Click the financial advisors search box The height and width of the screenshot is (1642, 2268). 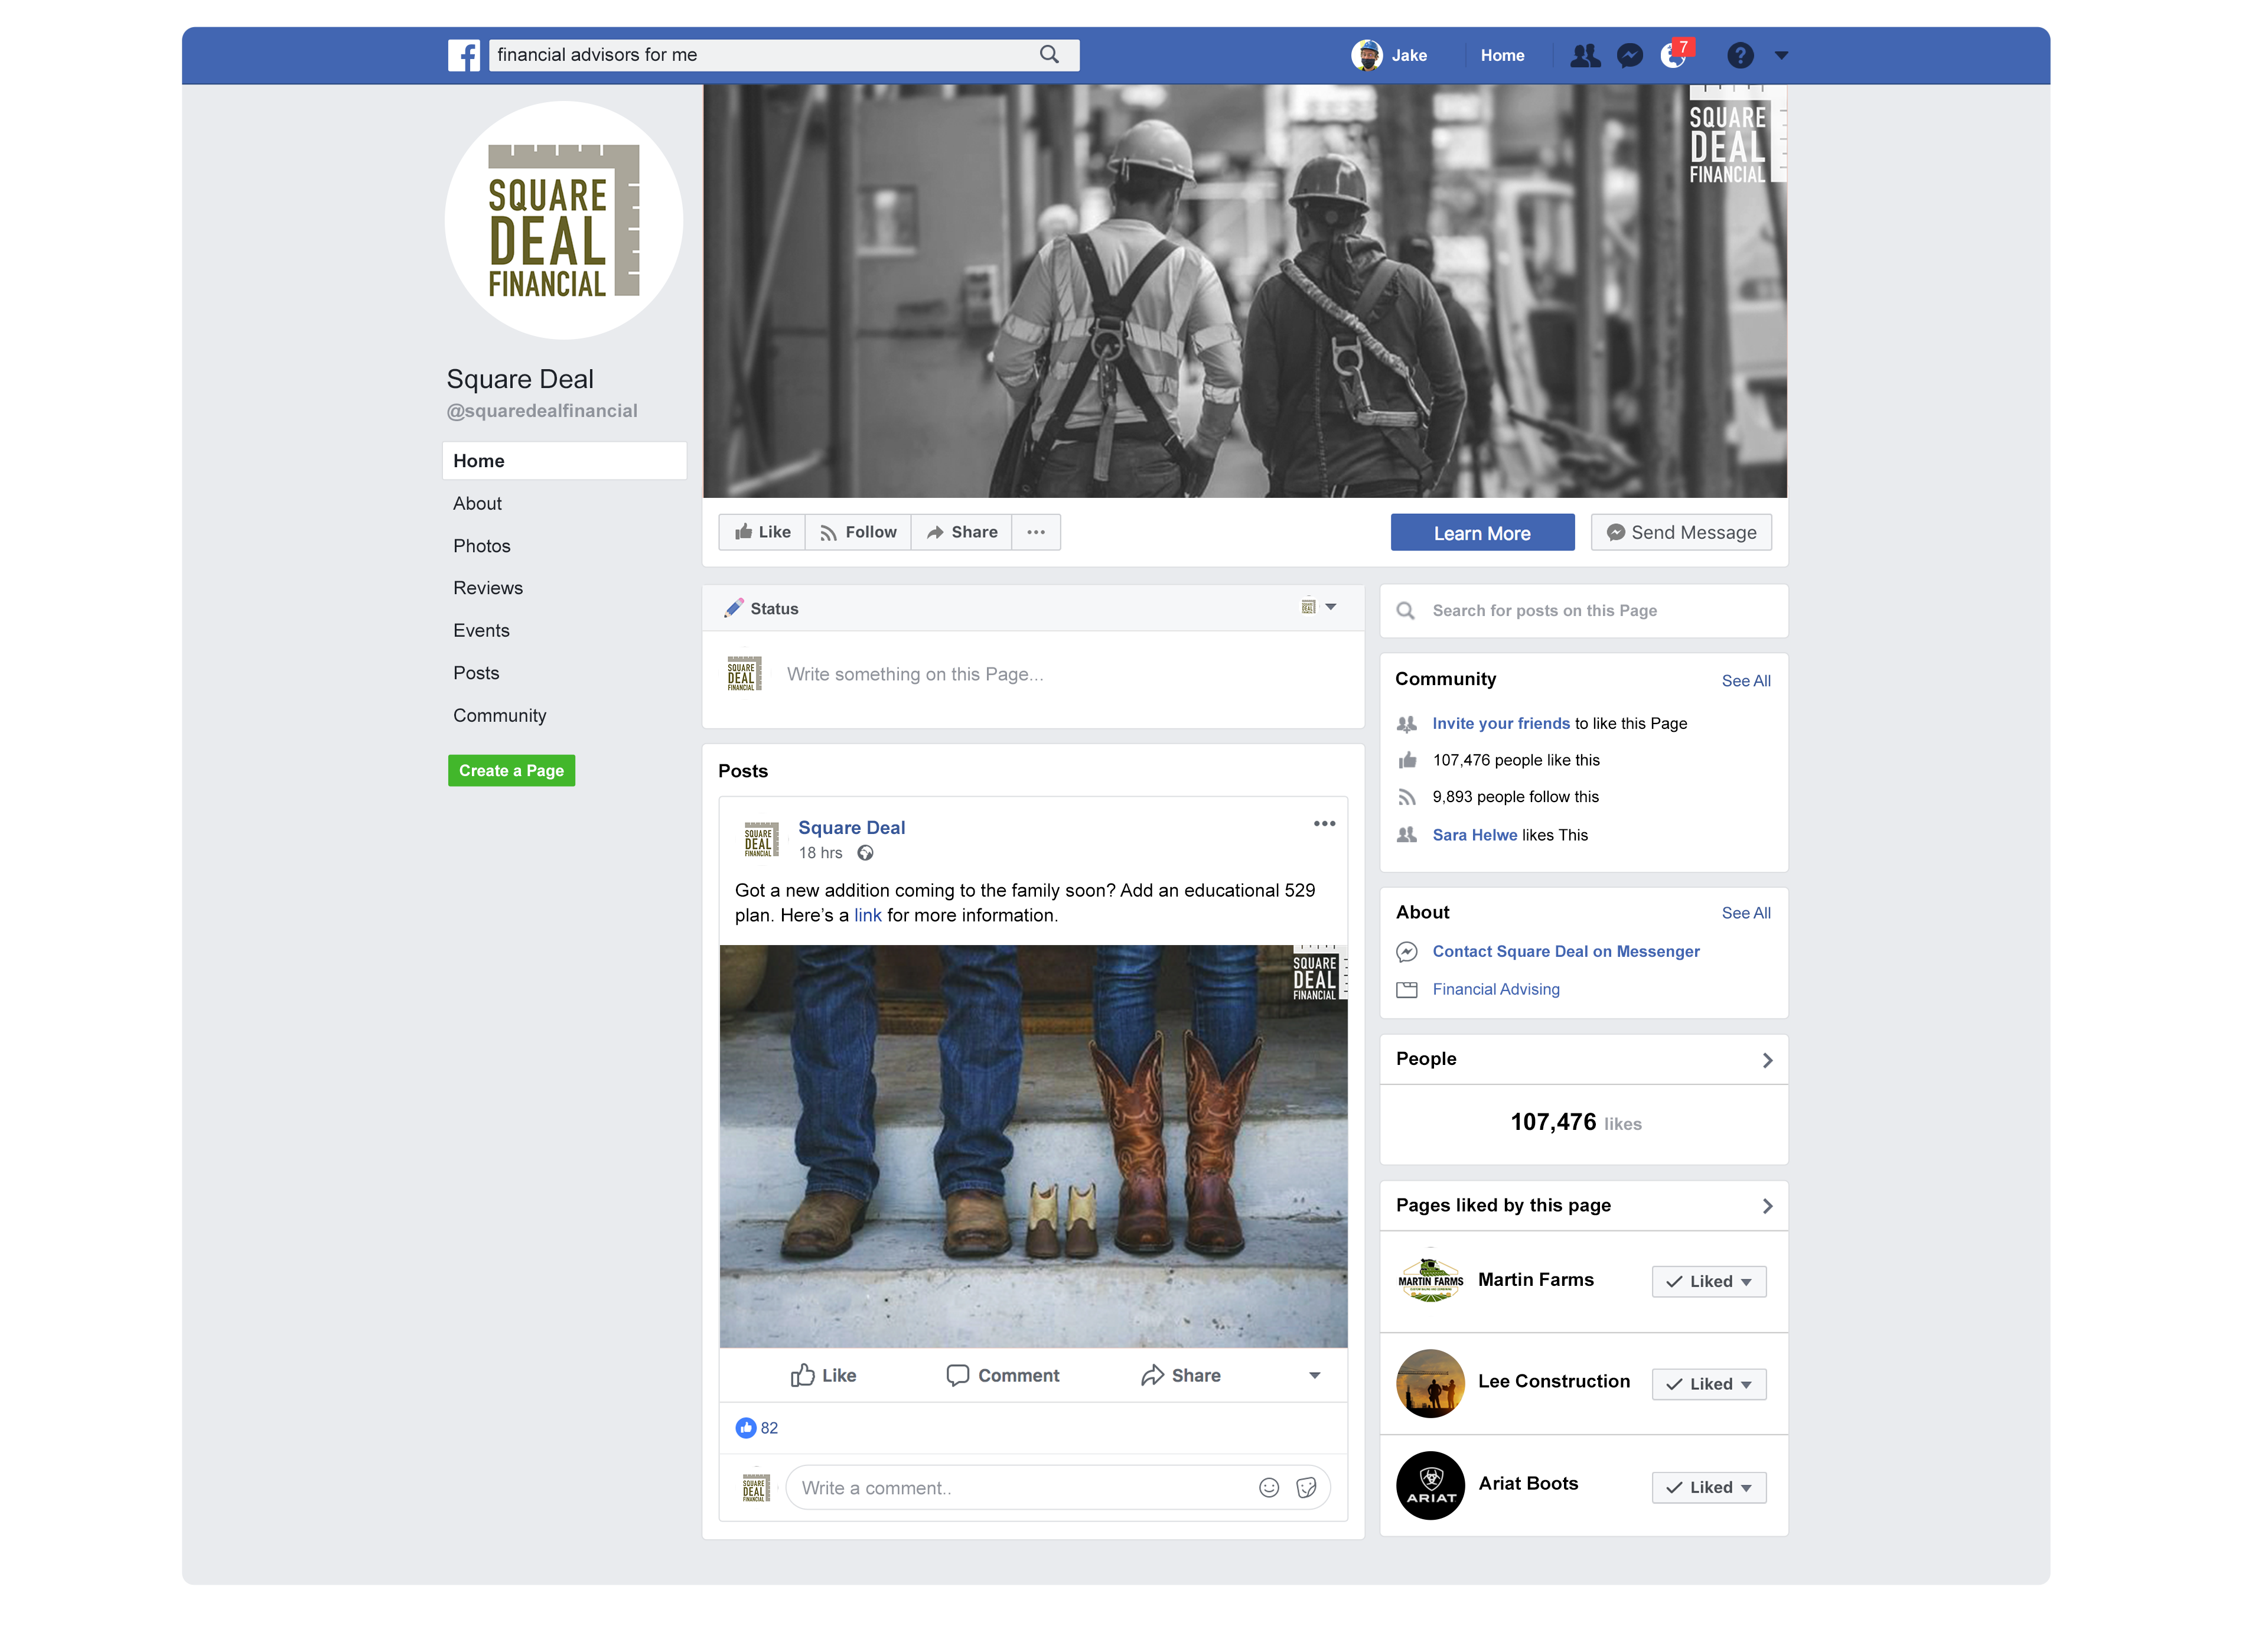[x=783, y=55]
